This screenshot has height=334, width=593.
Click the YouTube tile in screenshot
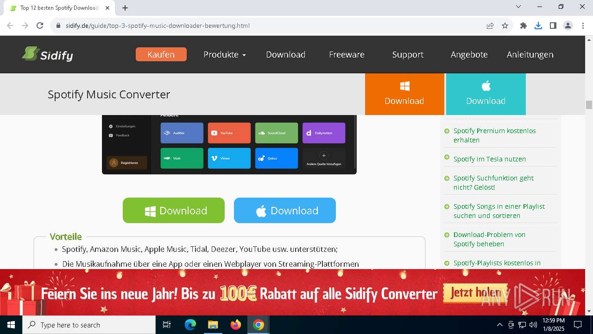(x=229, y=133)
